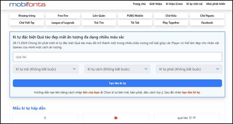
Task: Focus the Quả Táo name input field
Action: [117, 57]
